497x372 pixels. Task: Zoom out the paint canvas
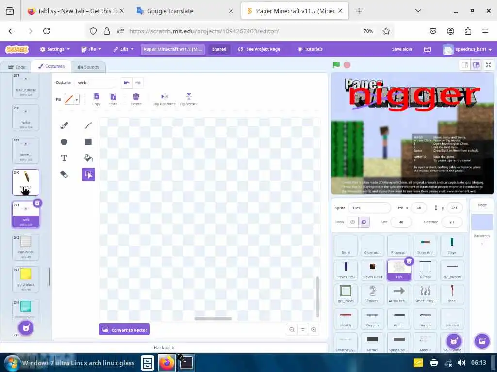click(x=292, y=329)
